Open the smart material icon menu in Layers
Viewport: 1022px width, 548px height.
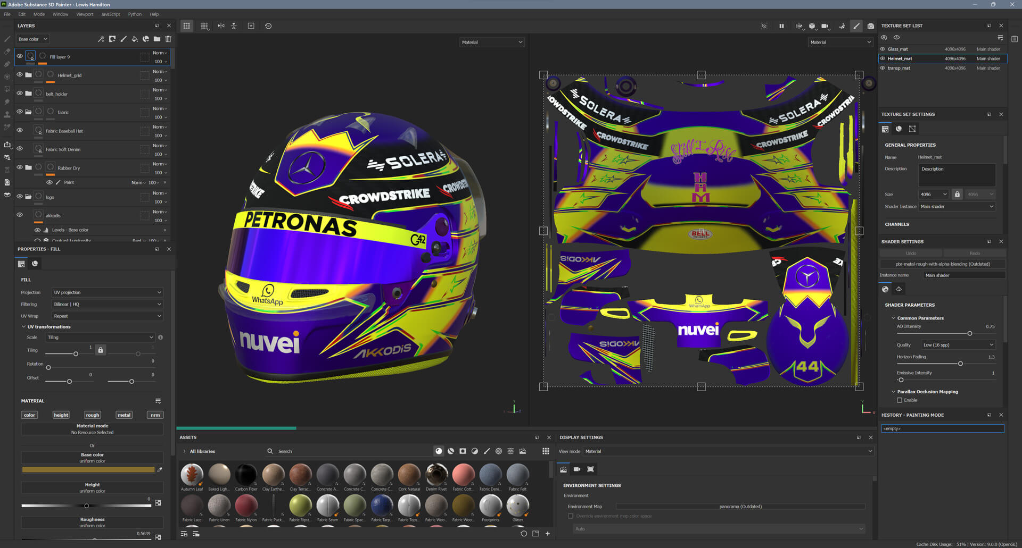(146, 39)
